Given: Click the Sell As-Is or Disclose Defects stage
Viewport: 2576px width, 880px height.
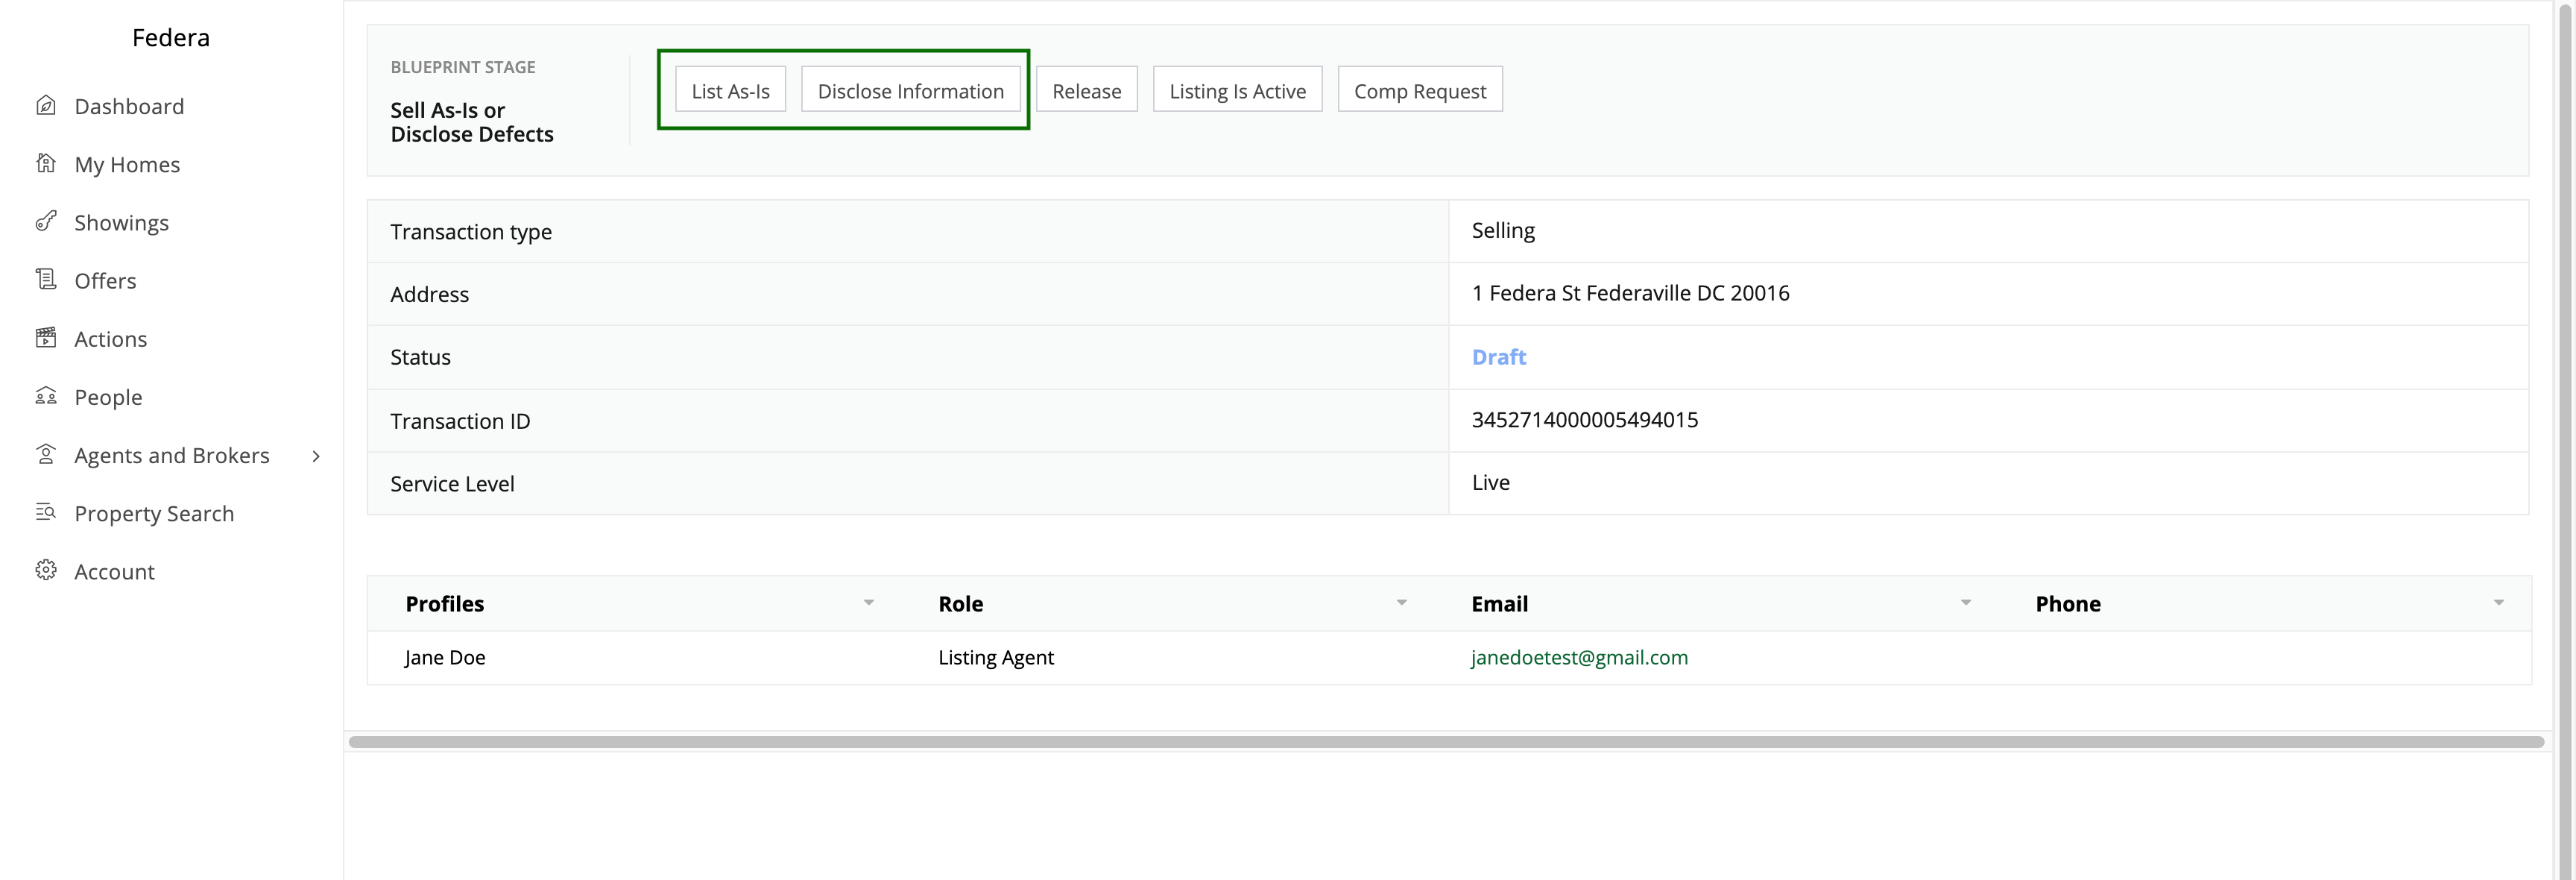Looking at the screenshot, I should pos(472,122).
